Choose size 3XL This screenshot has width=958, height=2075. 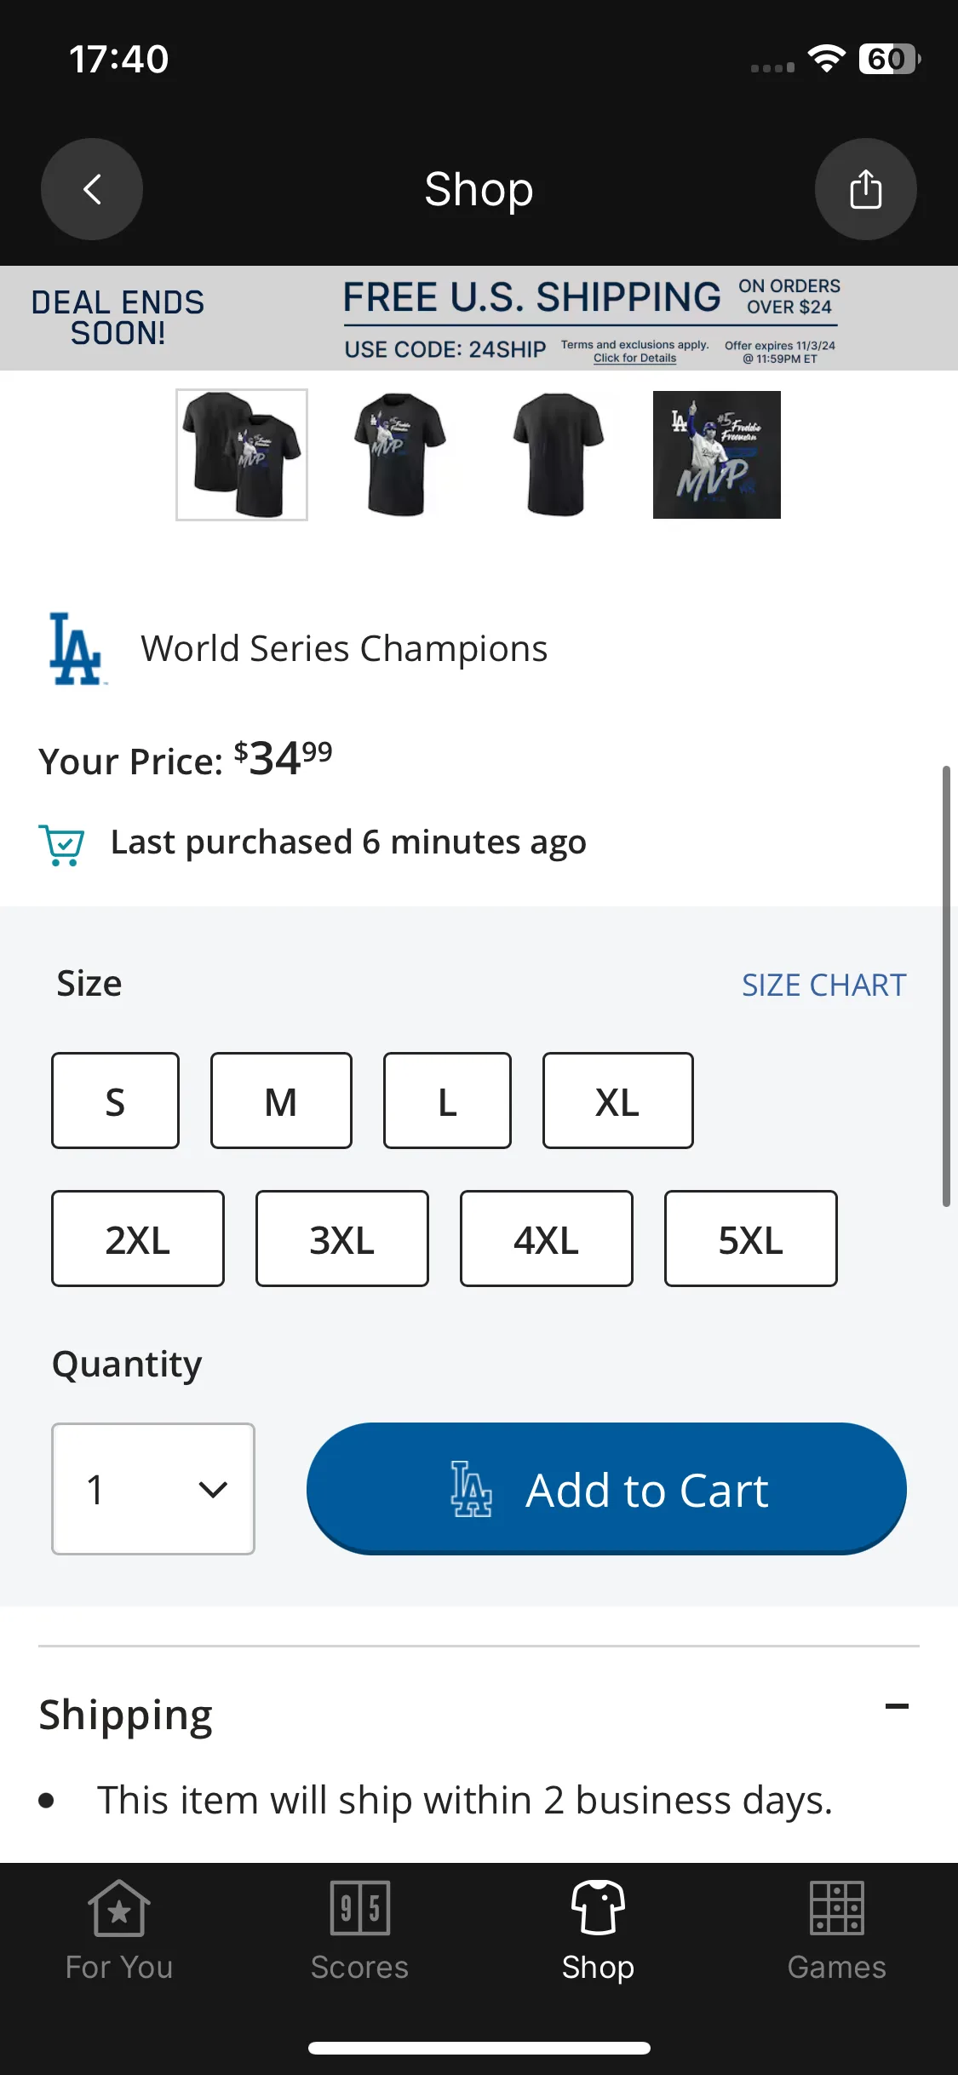(341, 1239)
